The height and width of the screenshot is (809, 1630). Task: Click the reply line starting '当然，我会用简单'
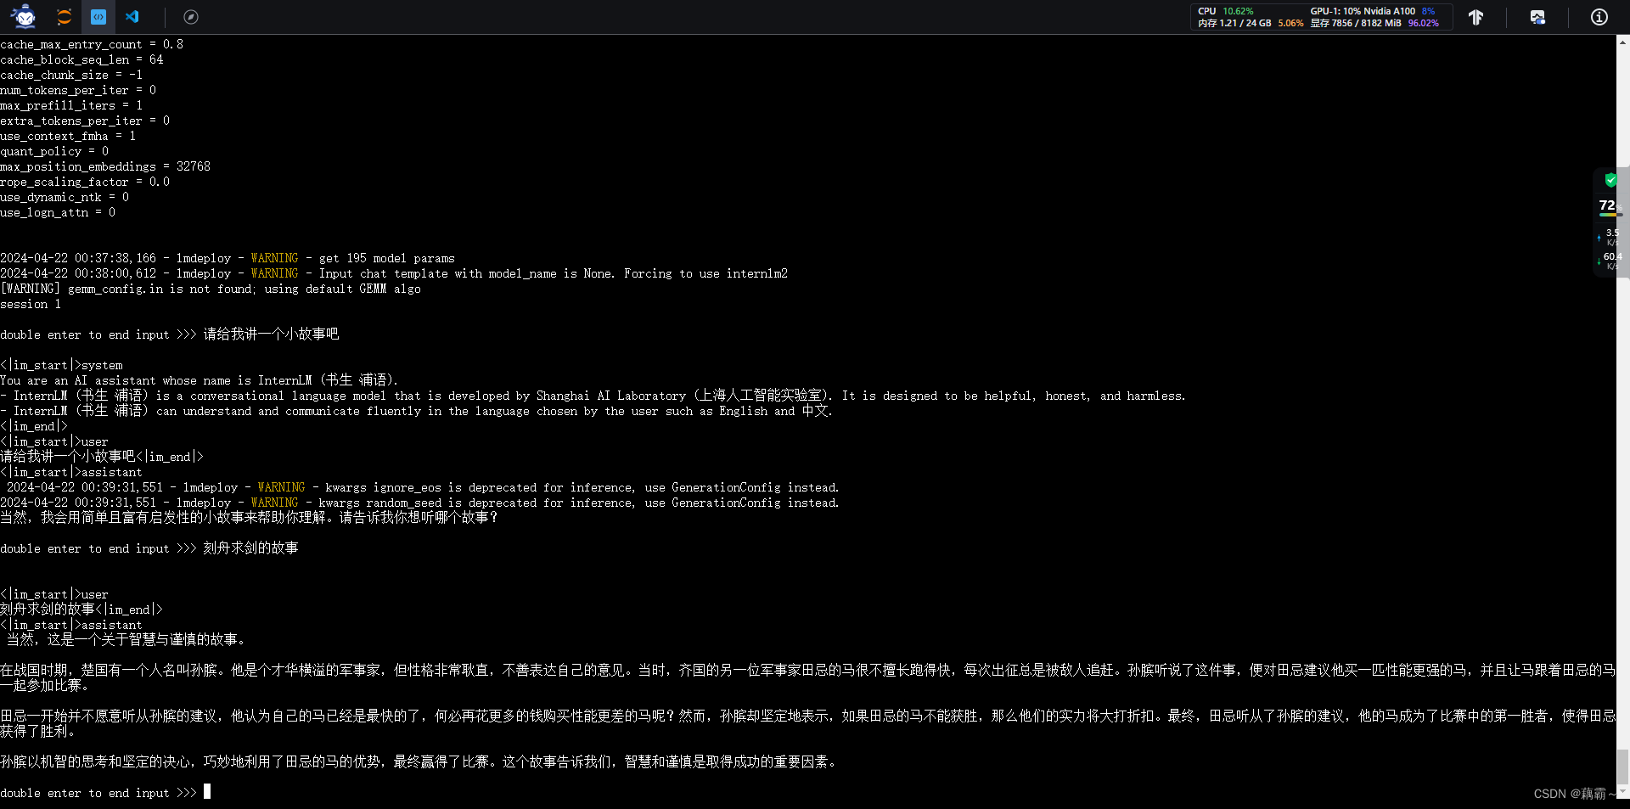coord(250,517)
